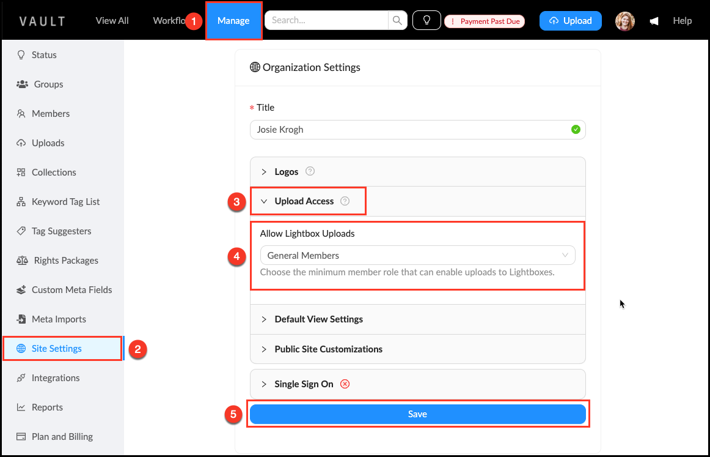This screenshot has width=710, height=457.
Task: Click the search magnifier icon
Action: click(x=397, y=21)
